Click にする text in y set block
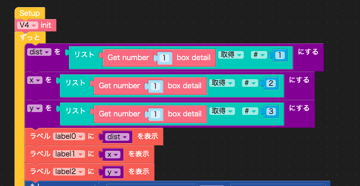360x186 pixels. [x=299, y=108]
